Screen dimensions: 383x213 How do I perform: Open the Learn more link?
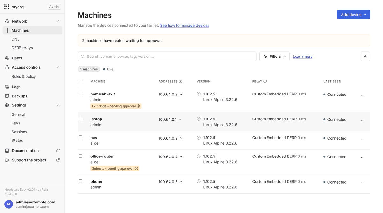tap(303, 57)
